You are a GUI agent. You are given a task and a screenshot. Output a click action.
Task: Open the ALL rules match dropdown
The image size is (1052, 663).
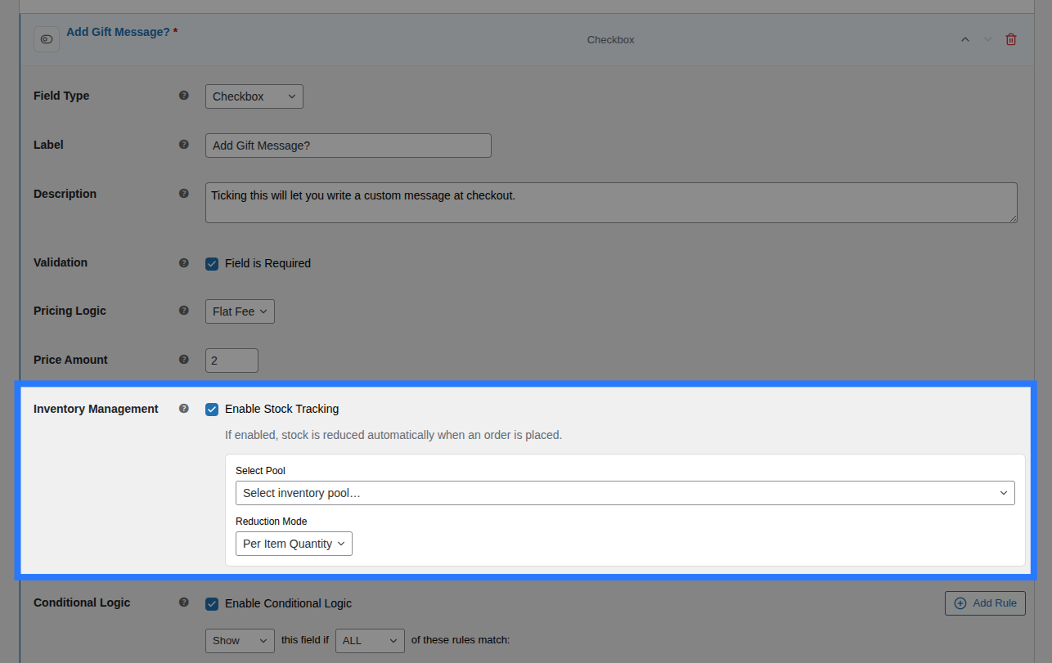pos(370,640)
